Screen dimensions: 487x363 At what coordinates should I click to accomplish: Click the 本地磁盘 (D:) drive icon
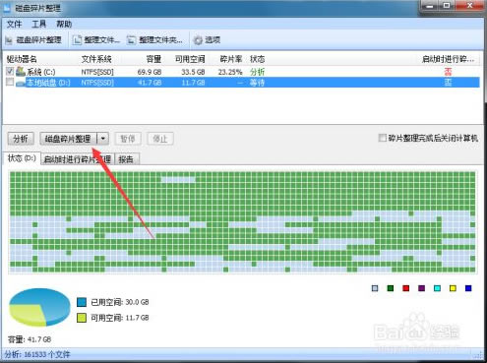[x=21, y=83]
